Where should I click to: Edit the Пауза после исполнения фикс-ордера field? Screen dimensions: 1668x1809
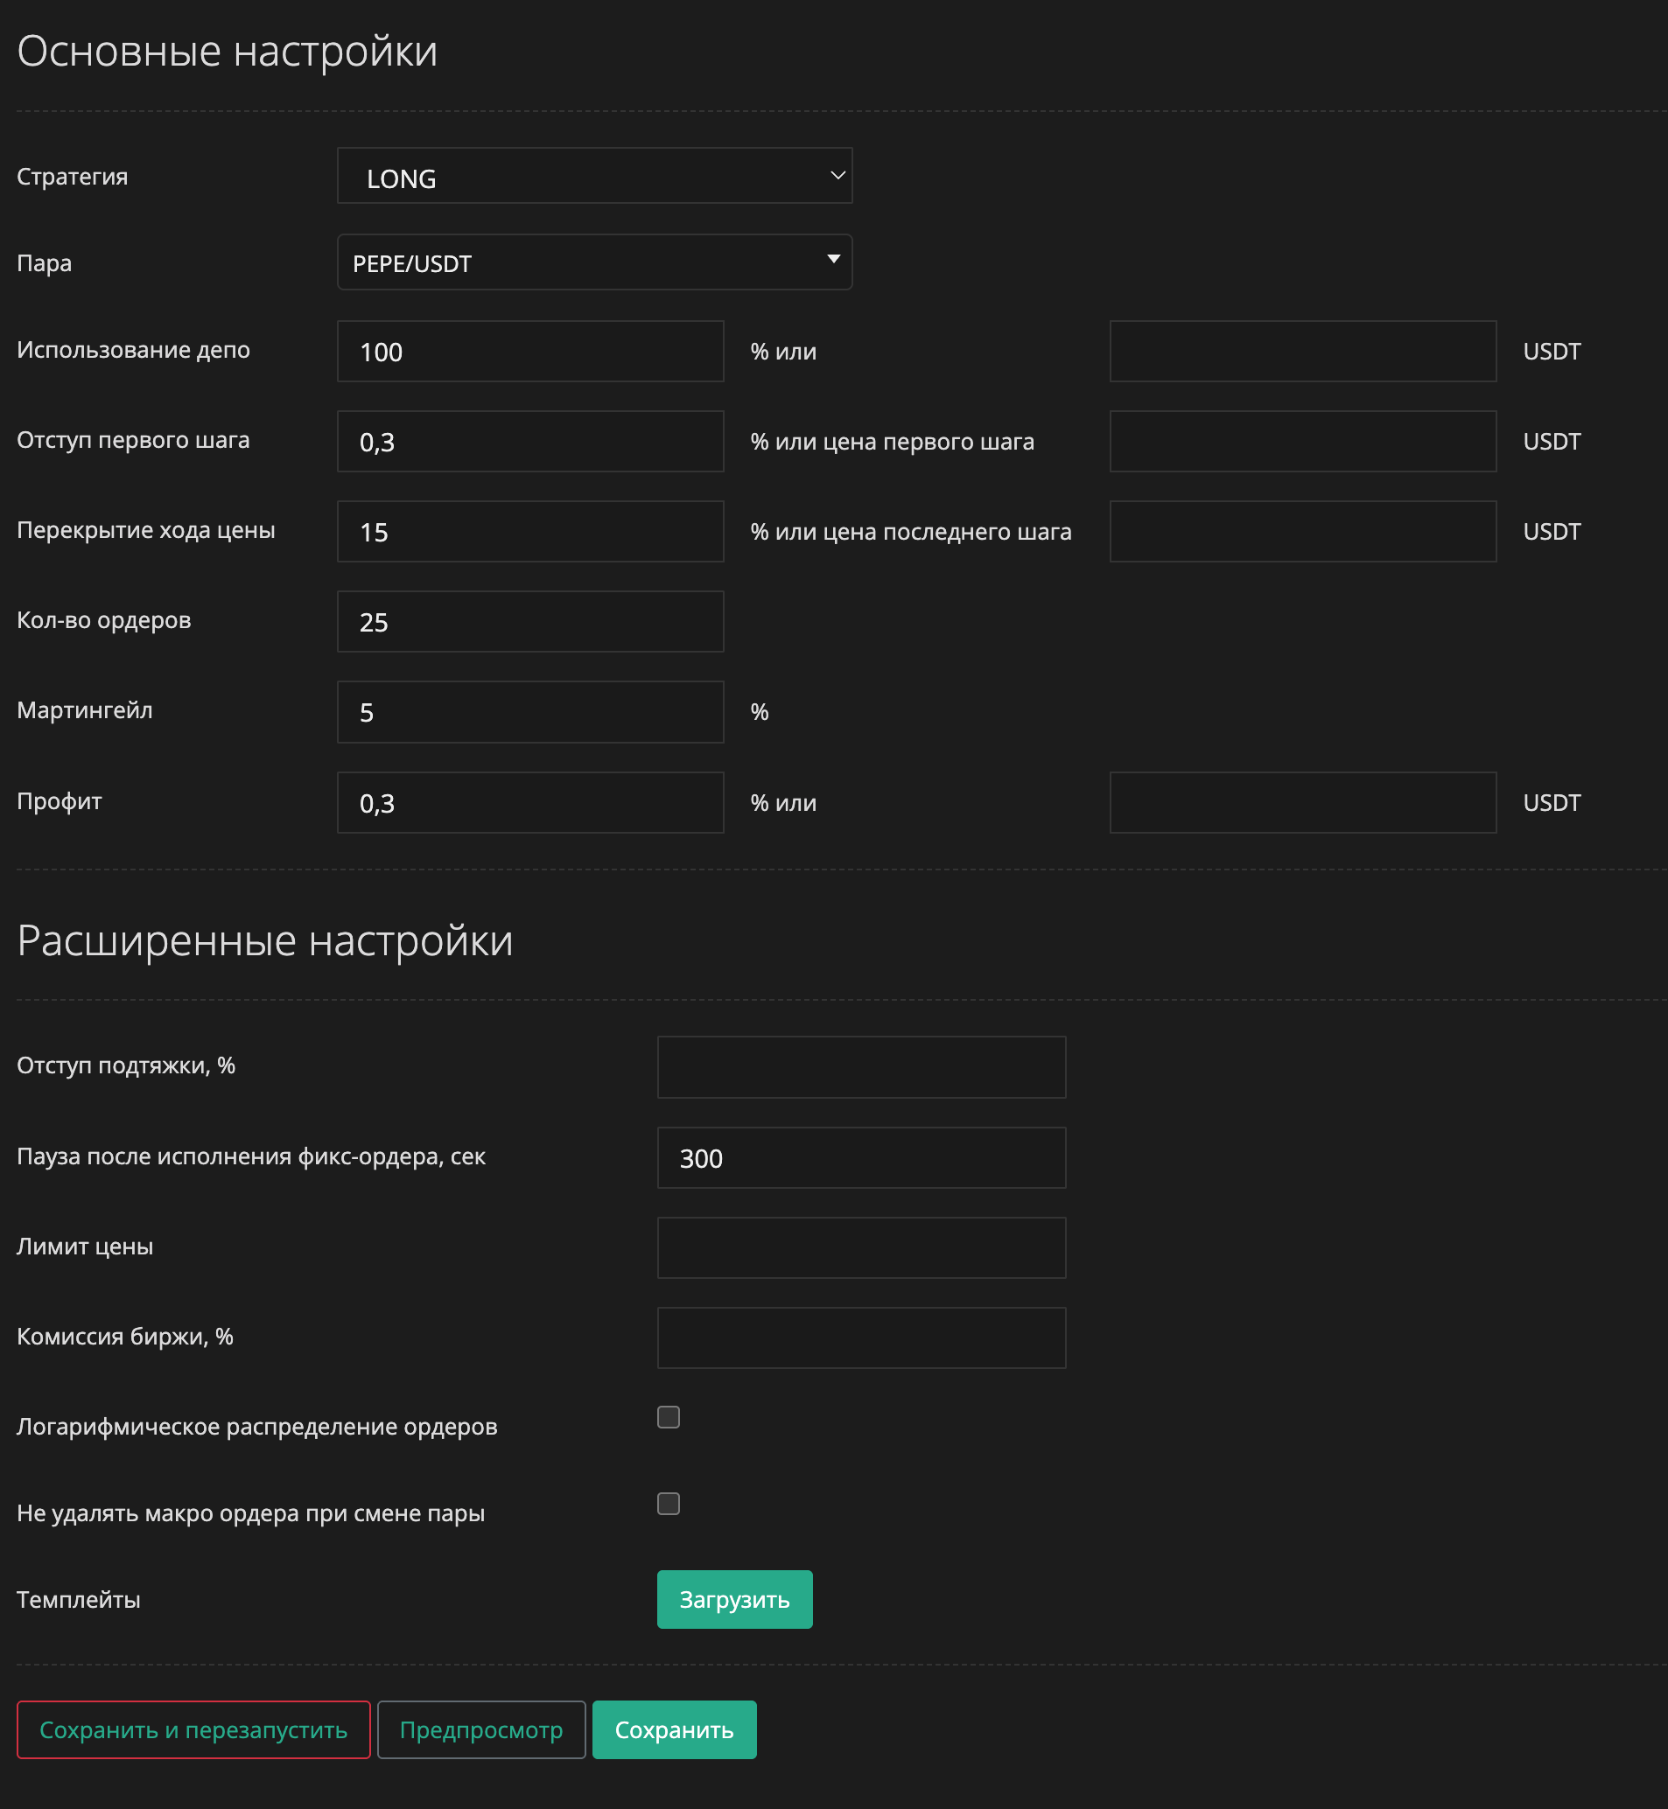pyautogui.click(x=861, y=1157)
